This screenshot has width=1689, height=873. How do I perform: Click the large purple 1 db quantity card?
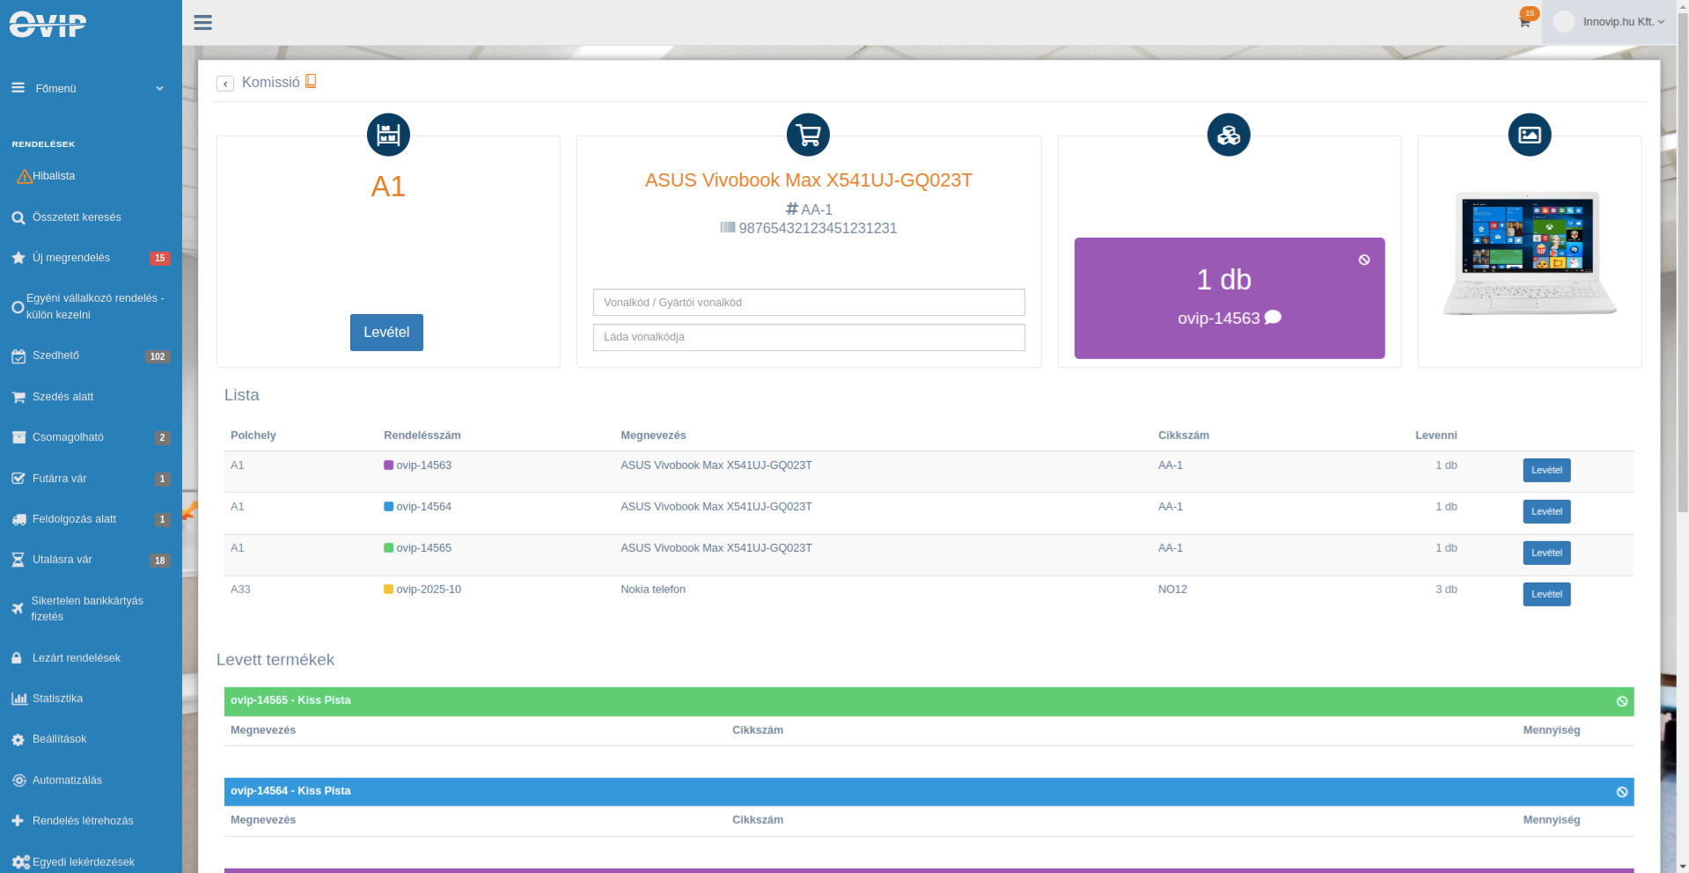coord(1230,298)
